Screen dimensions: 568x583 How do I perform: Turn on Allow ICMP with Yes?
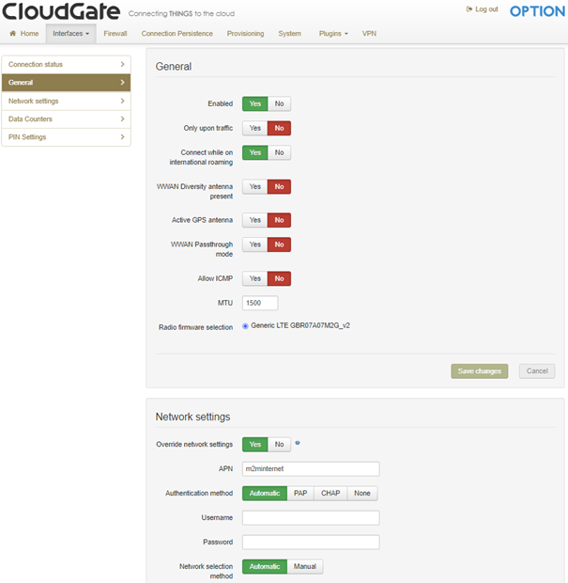tap(254, 278)
